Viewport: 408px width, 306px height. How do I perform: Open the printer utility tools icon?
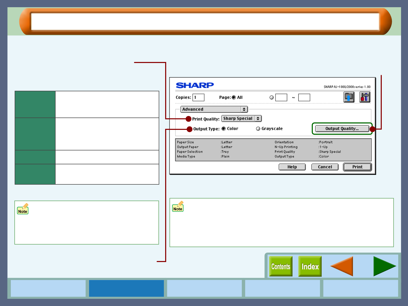(x=365, y=97)
